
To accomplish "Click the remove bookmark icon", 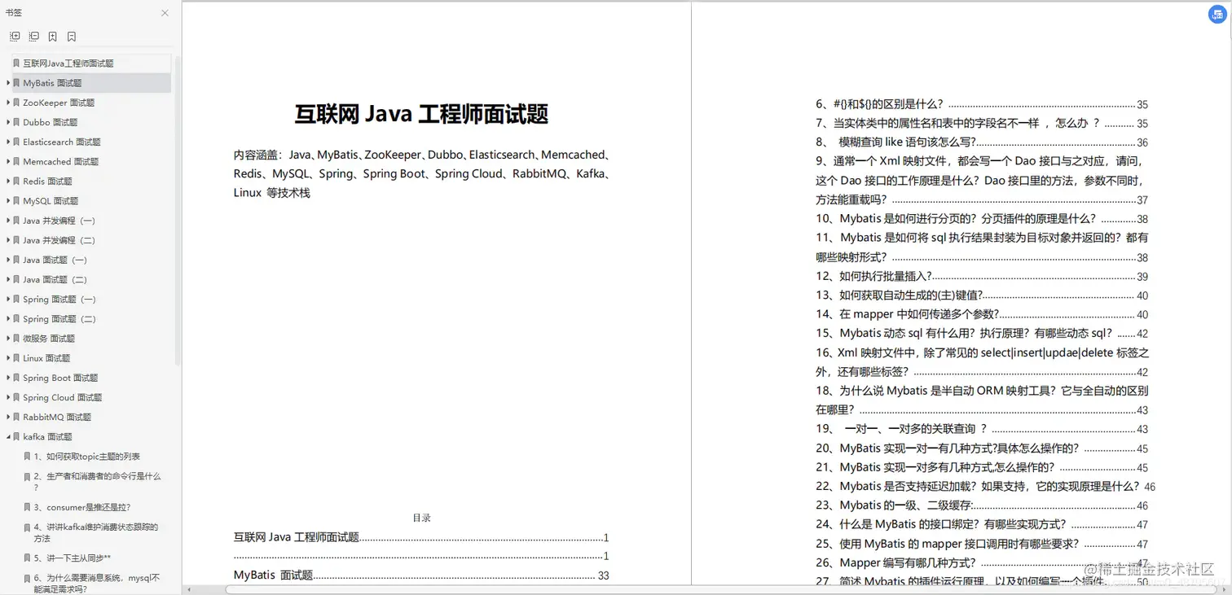I will pos(71,36).
